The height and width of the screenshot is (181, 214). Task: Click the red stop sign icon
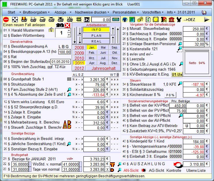pyautogui.click(x=6, y=20)
